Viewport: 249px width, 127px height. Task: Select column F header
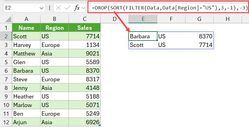(x=171, y=19)
